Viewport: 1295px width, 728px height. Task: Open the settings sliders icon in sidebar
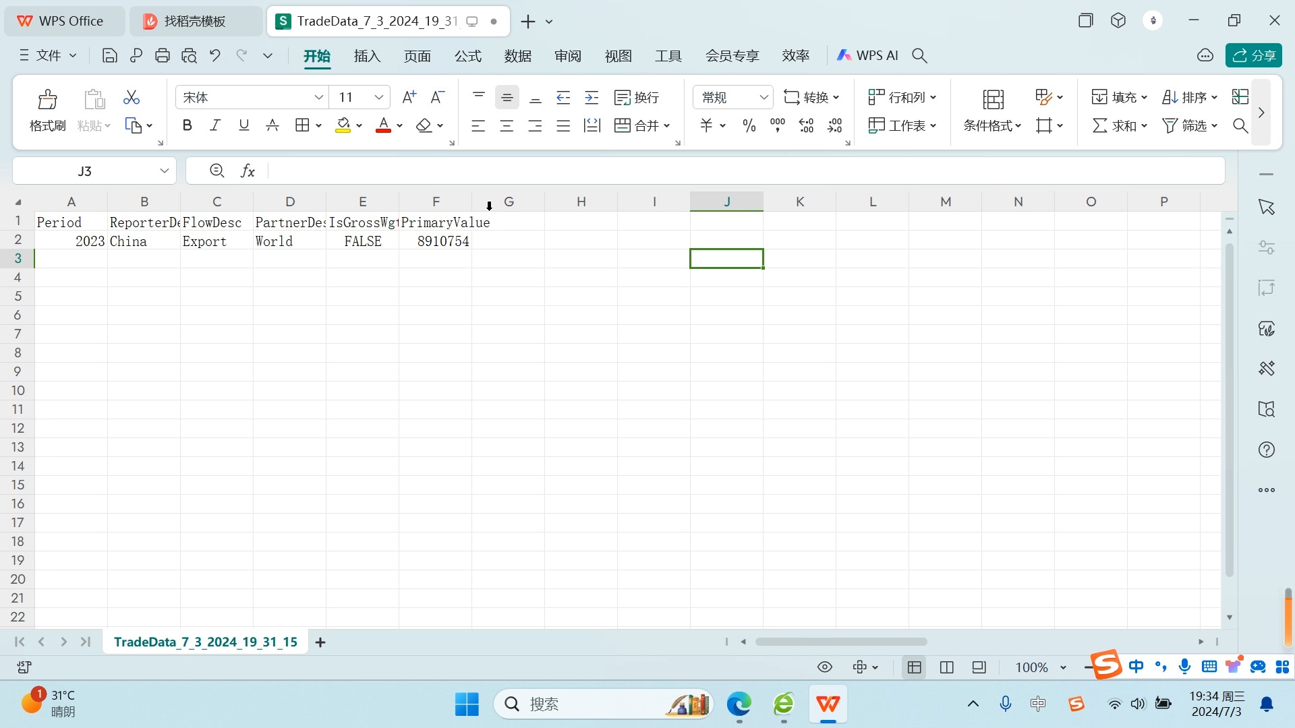tap(1267, 247)
